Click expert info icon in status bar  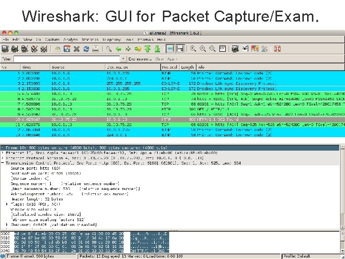pos(2,256)
